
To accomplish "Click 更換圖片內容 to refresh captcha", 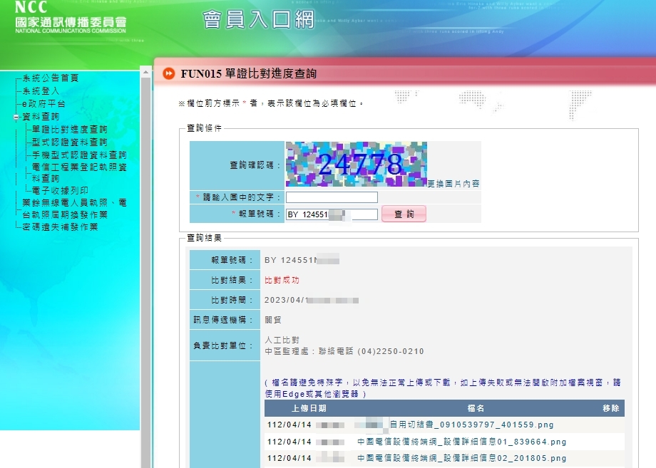I will 453,184.
